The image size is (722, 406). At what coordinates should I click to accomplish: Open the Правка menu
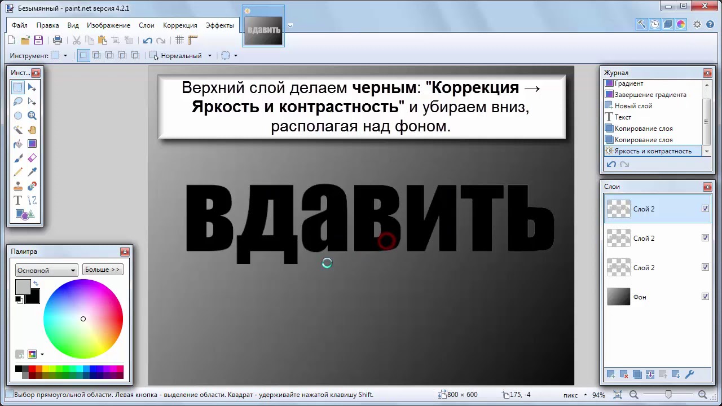tap(48, 25)
